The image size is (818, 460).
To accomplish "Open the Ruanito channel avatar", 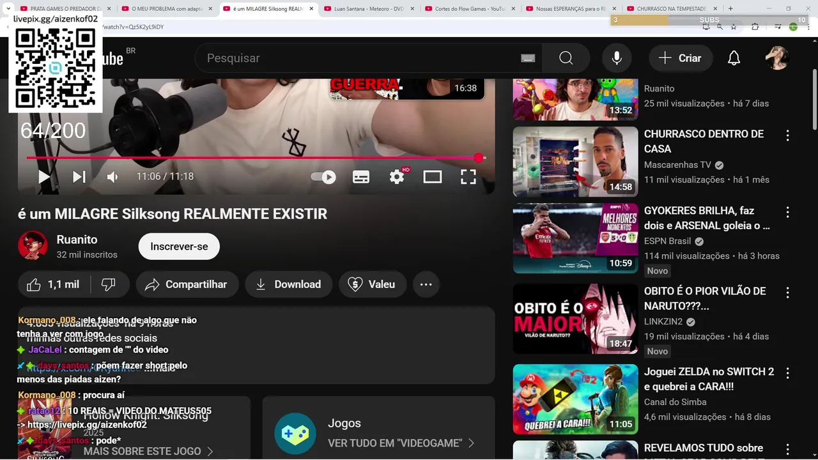I will 33,245.
